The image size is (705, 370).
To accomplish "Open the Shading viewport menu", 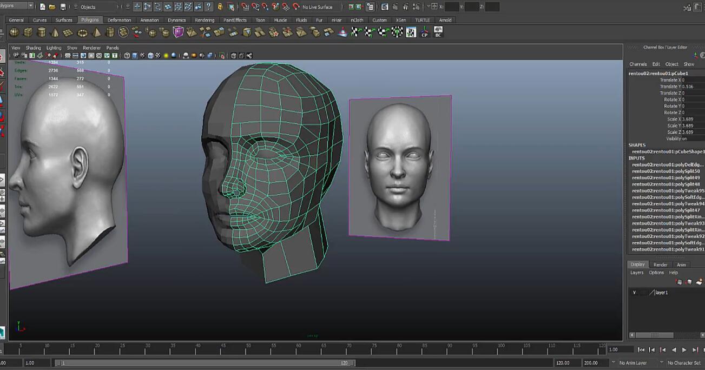I will click(x=33, y=48).
